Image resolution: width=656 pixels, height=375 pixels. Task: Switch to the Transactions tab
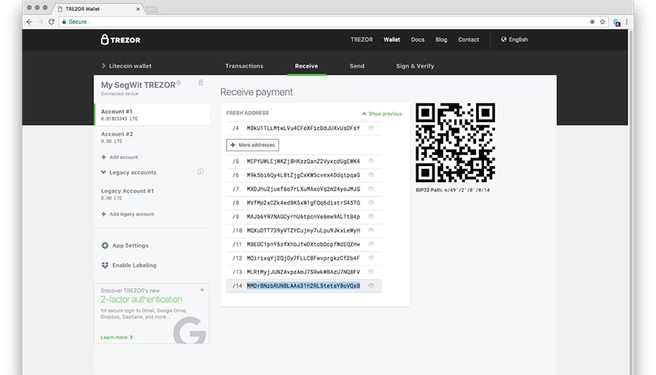click(244, 66)
